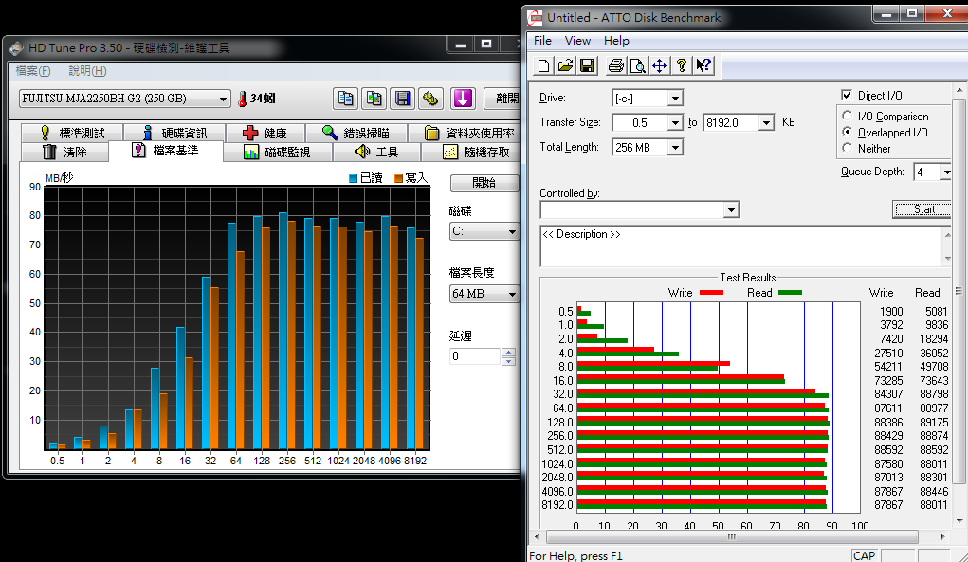Click the HD Tune save floppy icon
The height and width of the screenshot is (562, 968).
(403, 99)
